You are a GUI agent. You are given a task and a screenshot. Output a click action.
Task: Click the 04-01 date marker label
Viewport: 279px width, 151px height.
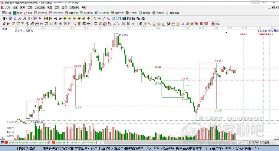(x=243, y=34)
